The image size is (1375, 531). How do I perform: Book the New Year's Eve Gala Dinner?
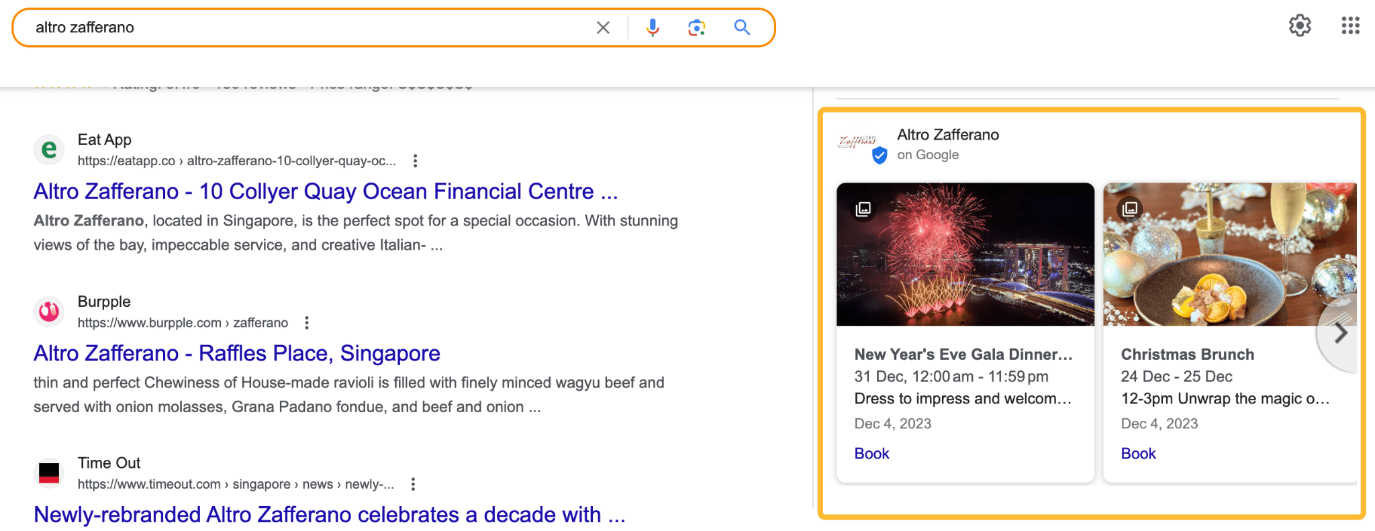point(871,453)
